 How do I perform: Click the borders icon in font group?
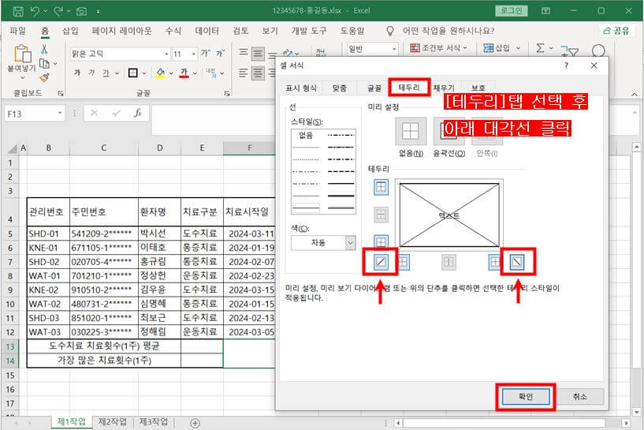[132, 73]
